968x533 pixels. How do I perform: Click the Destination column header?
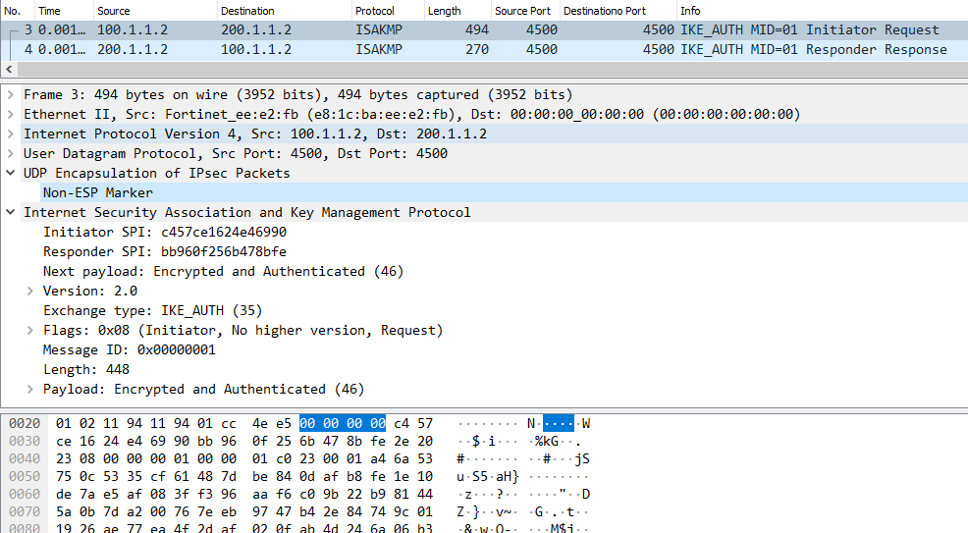pyautogui.click(x=247, y=11)
